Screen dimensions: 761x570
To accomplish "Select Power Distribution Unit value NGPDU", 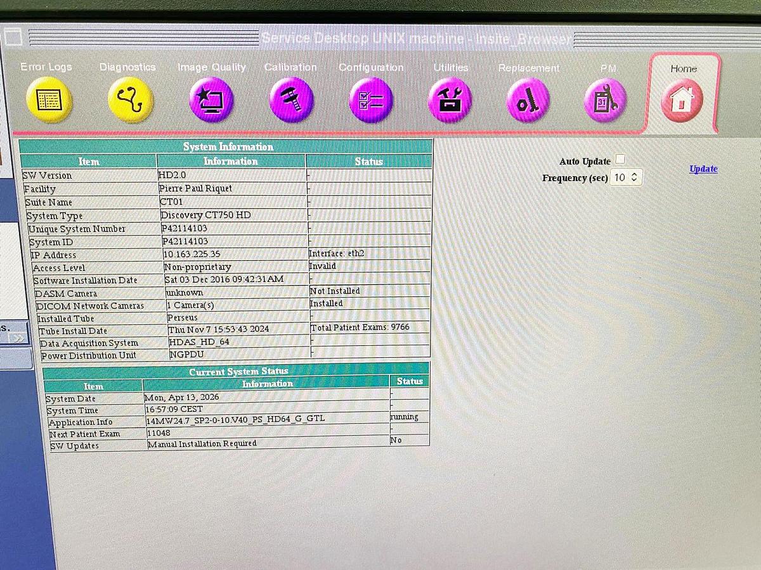I will pos(187,355).
